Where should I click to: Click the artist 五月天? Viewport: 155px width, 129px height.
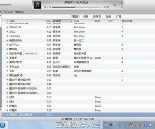pyautogui.click(x=57, y=62)
